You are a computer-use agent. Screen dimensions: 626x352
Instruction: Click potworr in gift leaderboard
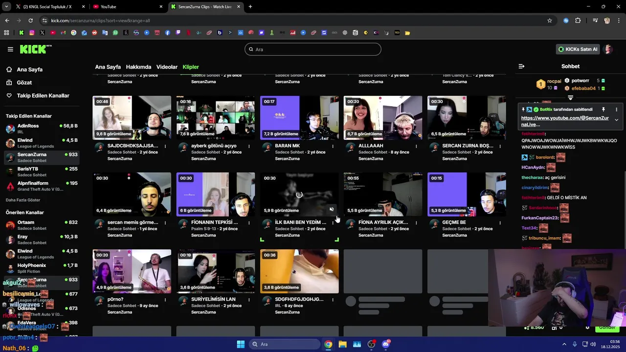[x=580, y=81]
